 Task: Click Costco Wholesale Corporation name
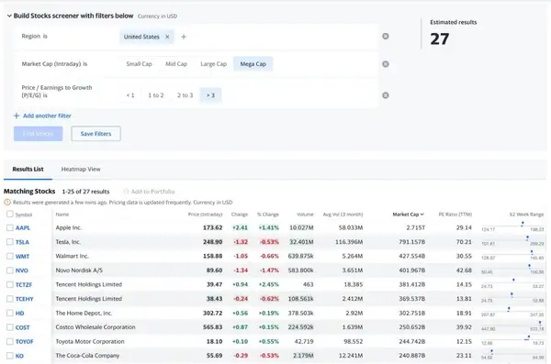tap(96, 327)
